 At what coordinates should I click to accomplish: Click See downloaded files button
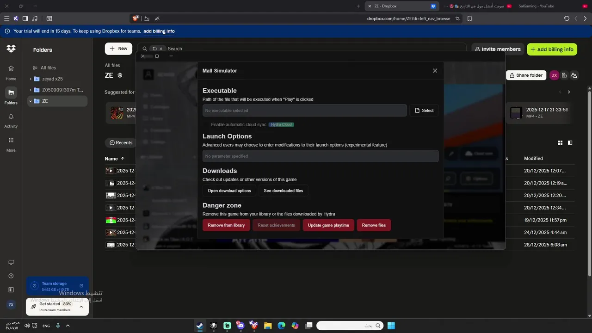point(284,191)
